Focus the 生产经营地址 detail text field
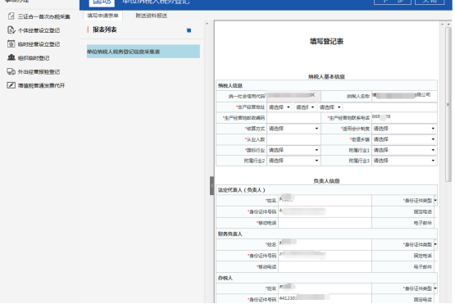This screenshot has width=455, height=304. [390, 107]
